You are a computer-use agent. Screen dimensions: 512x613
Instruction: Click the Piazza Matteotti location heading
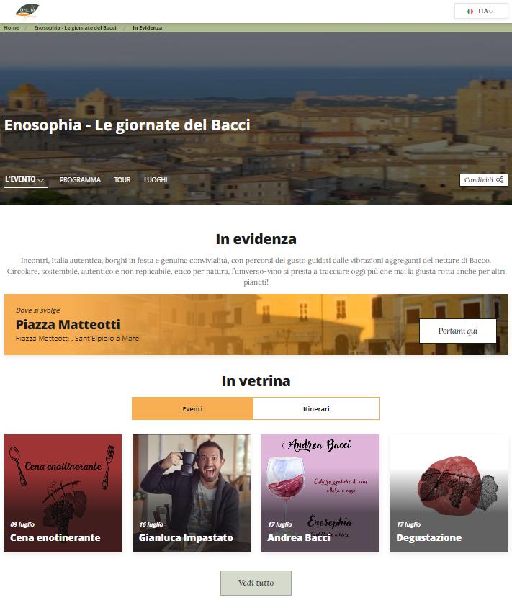coord(68,324)
